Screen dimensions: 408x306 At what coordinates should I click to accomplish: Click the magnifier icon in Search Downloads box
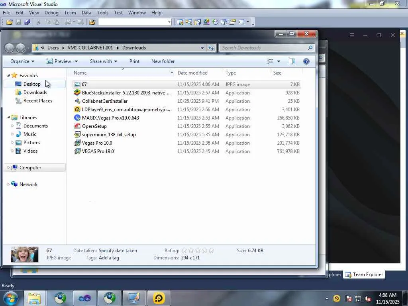(310, 48)
